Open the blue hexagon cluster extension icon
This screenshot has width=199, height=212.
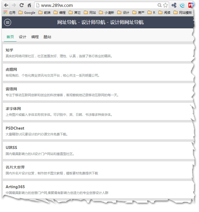(x=174, y=5)
